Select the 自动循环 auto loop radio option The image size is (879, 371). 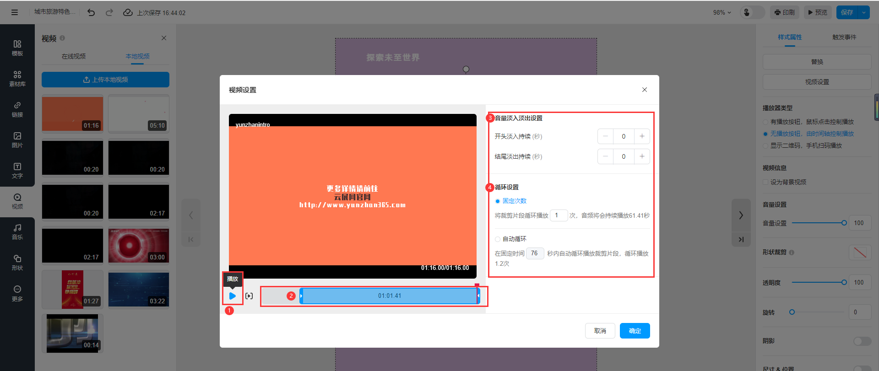click(498, 239)
